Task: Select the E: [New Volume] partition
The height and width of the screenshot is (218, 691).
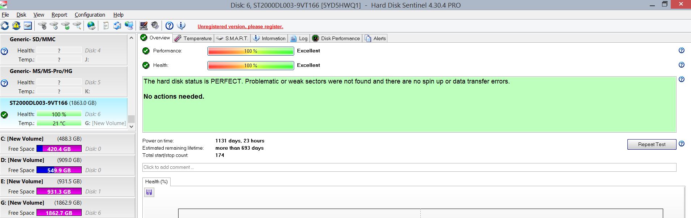Action: point(68,186)
